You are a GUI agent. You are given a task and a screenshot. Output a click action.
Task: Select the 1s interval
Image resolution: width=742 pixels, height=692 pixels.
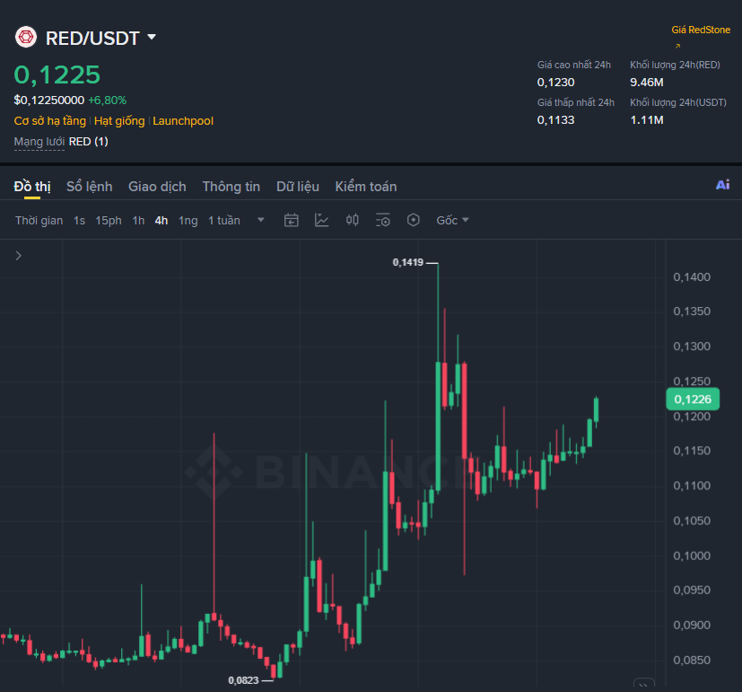tap(79, 221)
